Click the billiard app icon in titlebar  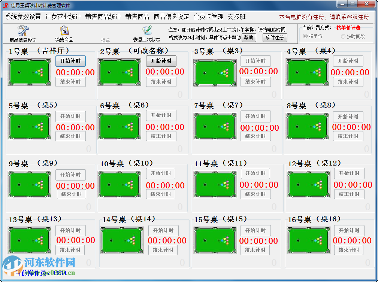pos(7,5)
